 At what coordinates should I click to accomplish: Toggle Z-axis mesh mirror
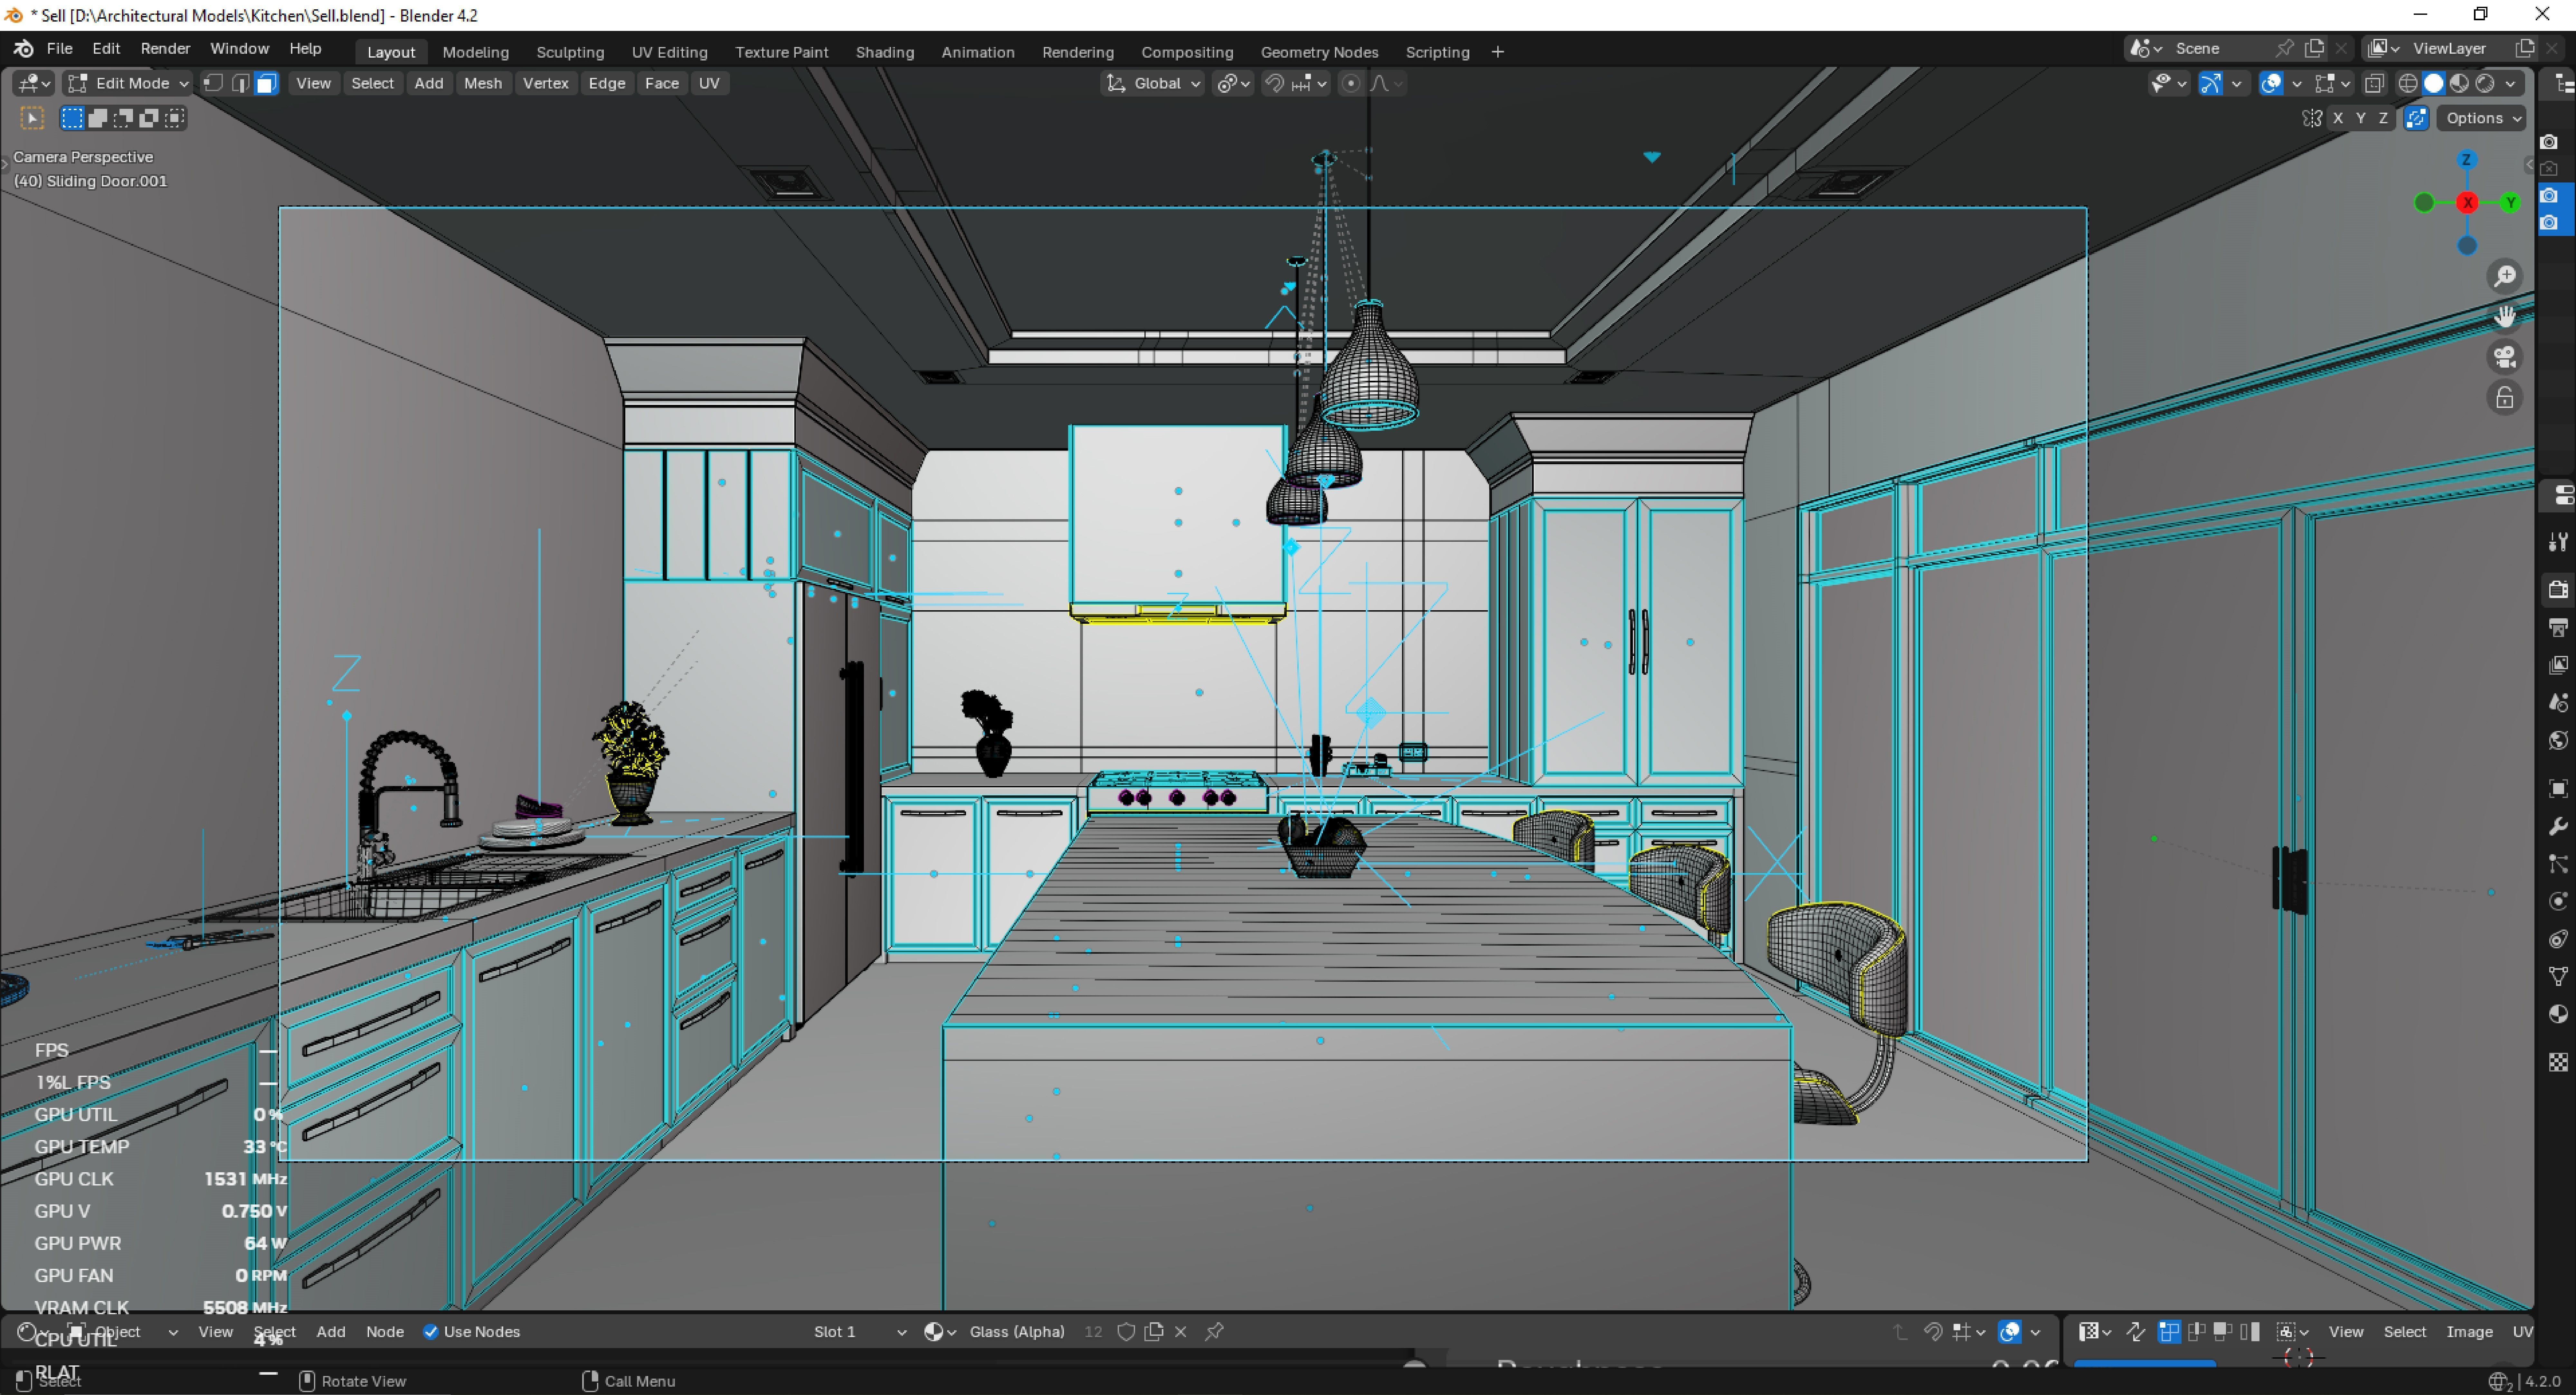click(2384, 118)
